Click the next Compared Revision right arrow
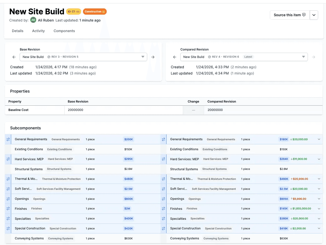Image resolution: width=326 pixels, height=245 pixels. point(314,57)
